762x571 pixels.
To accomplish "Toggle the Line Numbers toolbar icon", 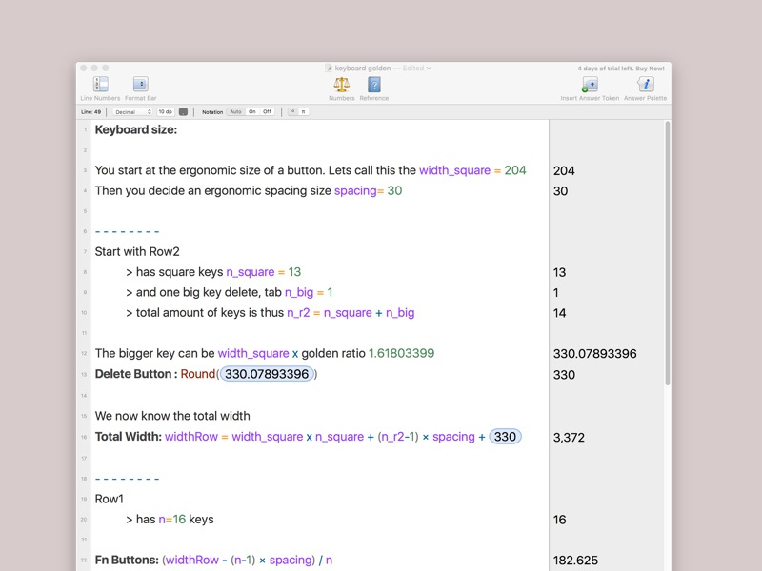I will (101, 84).
